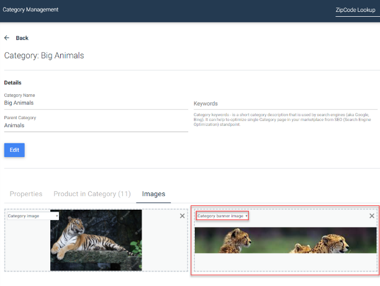This screenshot has height=286, width=380.
Task: Select the Images tab
Action: click(153, 194)
